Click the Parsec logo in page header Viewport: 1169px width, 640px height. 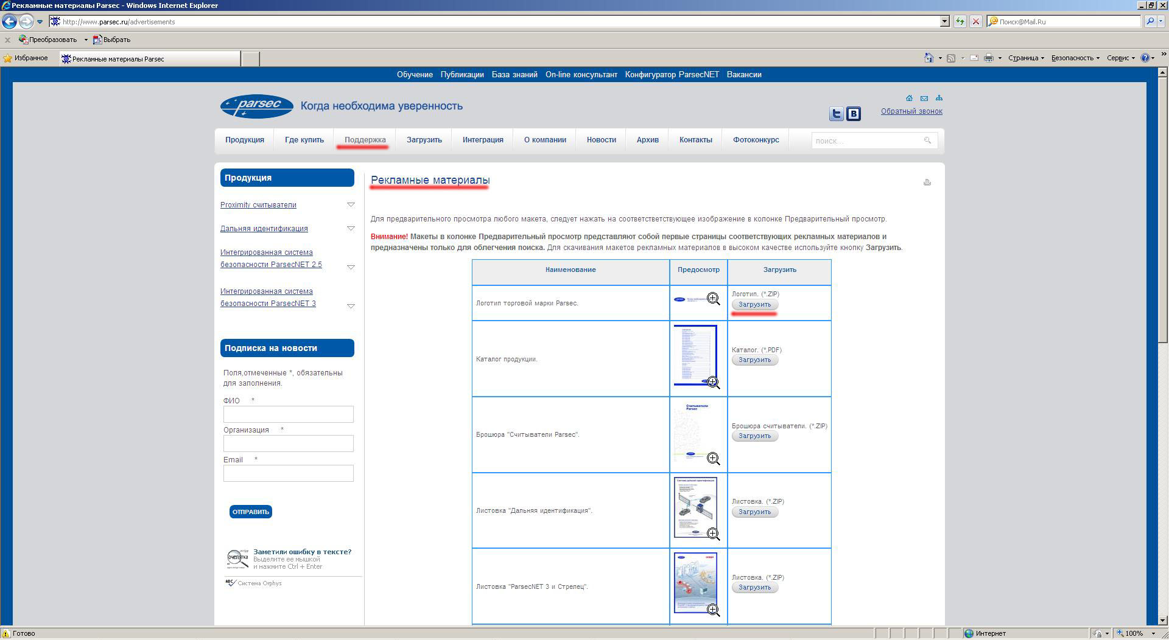(x=256, y=106)
